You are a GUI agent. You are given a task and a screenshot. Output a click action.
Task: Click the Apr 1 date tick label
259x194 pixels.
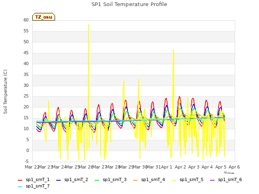tap(167, 167)
